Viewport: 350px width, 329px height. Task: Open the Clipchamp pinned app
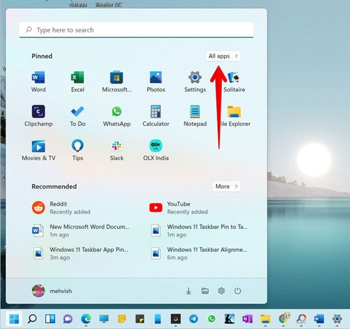(x=38, y=116)
